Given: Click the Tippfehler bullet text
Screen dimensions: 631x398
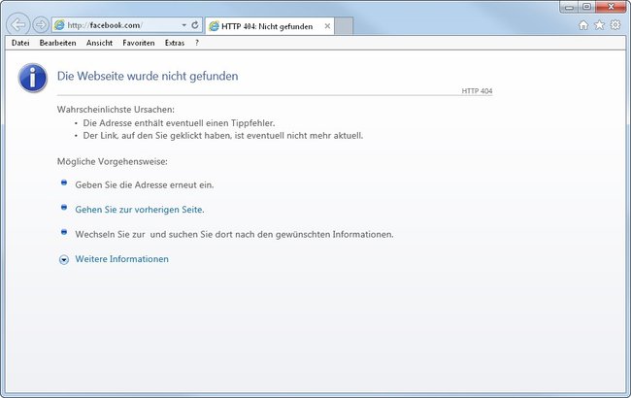Looking at the screenshot, I should 179,123.
